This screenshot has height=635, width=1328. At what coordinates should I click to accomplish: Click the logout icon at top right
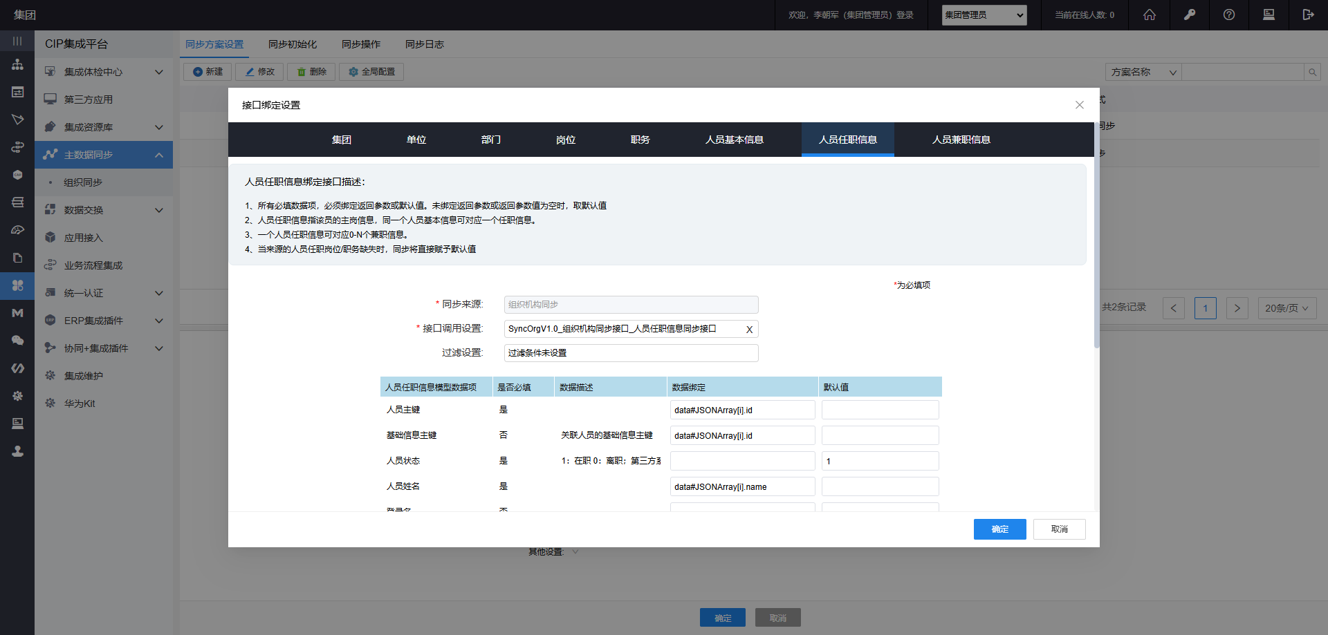(x=1308, y=15)
